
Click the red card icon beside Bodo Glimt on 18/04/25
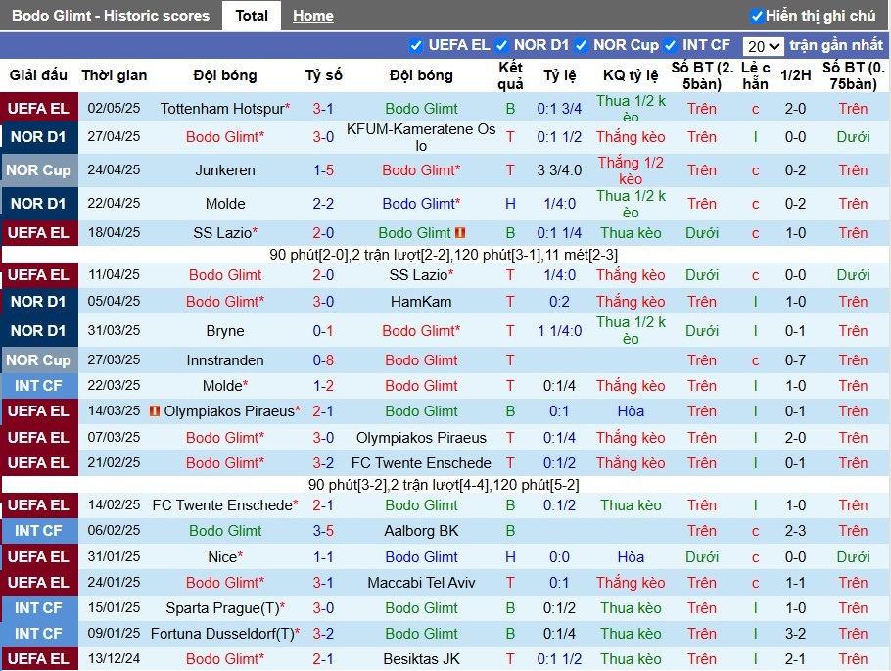point(460,232)
